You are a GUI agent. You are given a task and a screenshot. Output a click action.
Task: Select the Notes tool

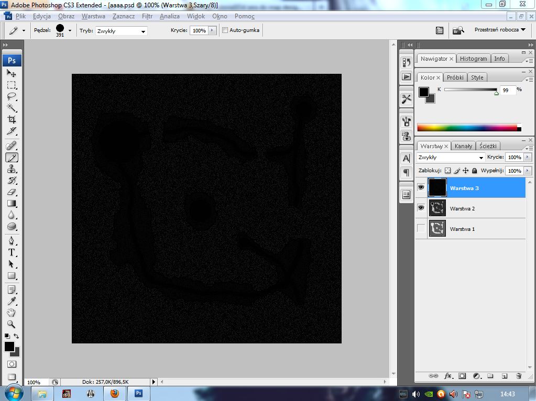point(12,290)
